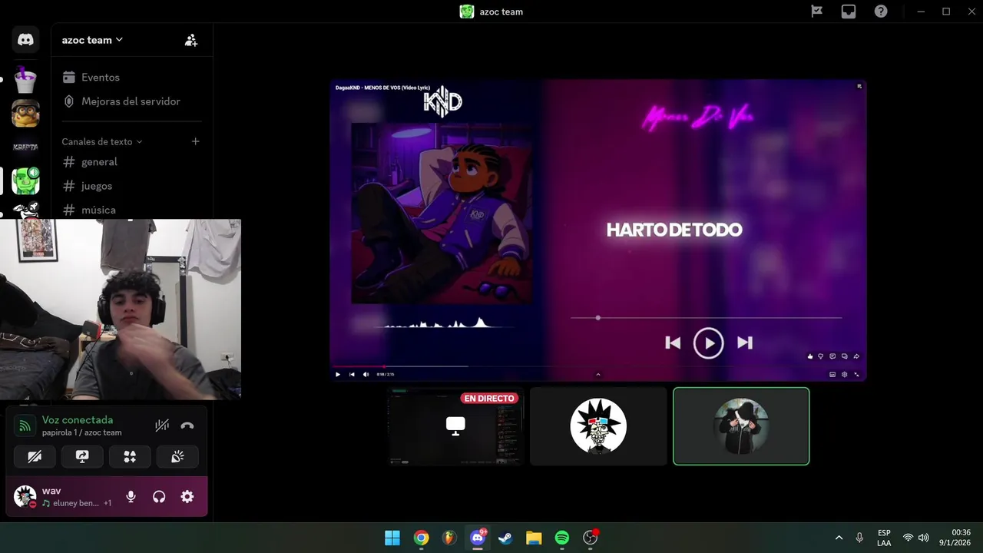Open FL Studio from taskbar

(449, 538)
